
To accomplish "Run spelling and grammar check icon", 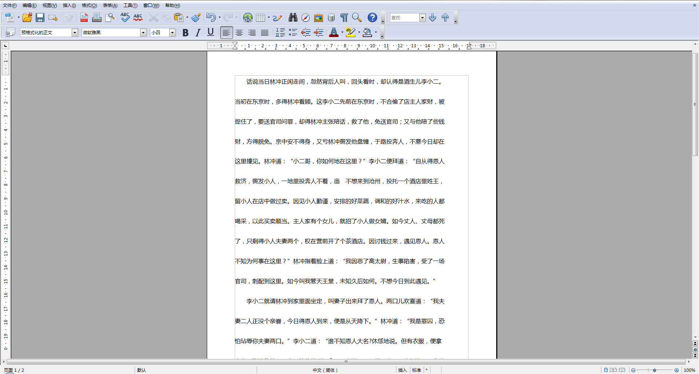I will pyautogui.click(x=125, y=17).
